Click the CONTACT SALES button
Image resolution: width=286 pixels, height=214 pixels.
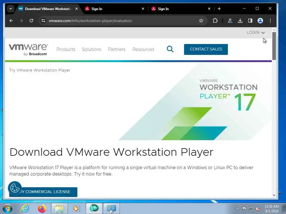click(206, 49)
